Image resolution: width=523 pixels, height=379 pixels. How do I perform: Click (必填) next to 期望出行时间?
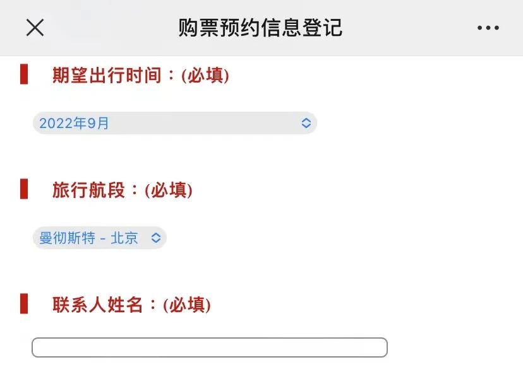[205, 76]
